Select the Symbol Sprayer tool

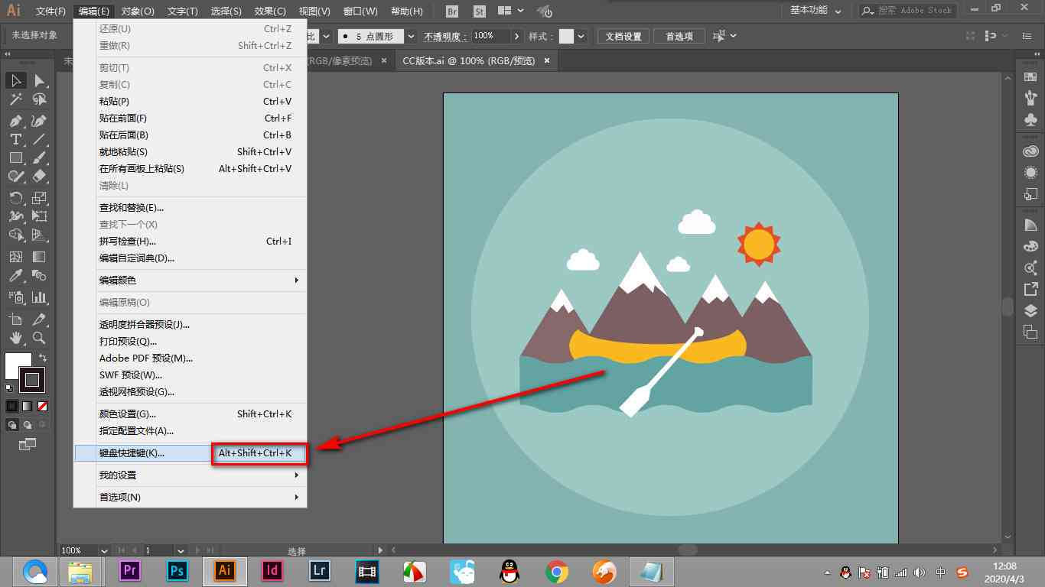[x=15, y=297]
